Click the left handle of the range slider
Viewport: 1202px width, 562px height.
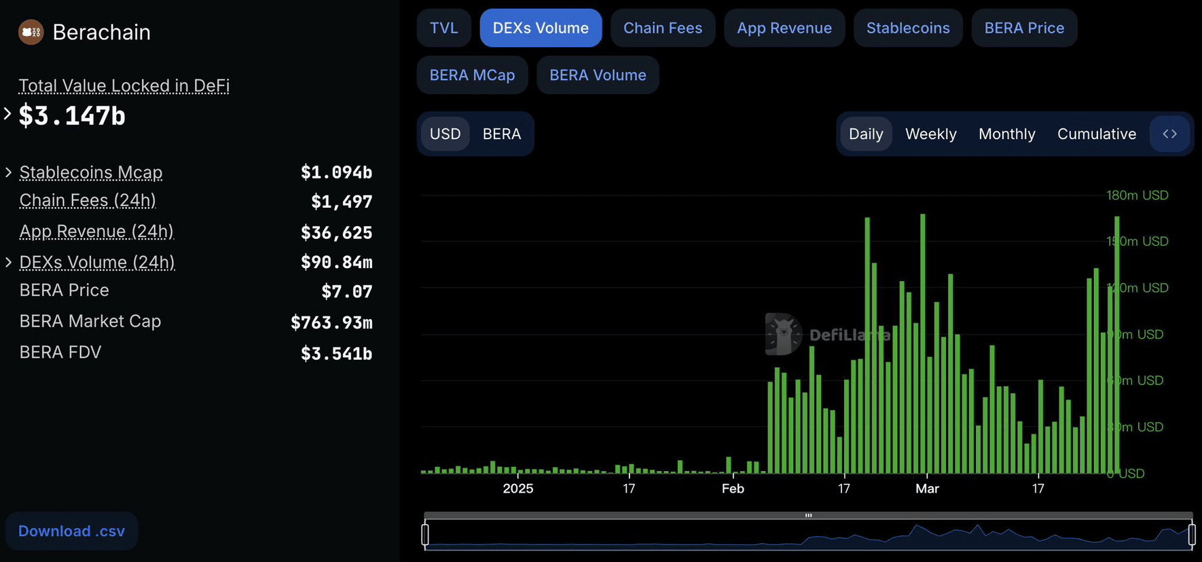[425, 534]
